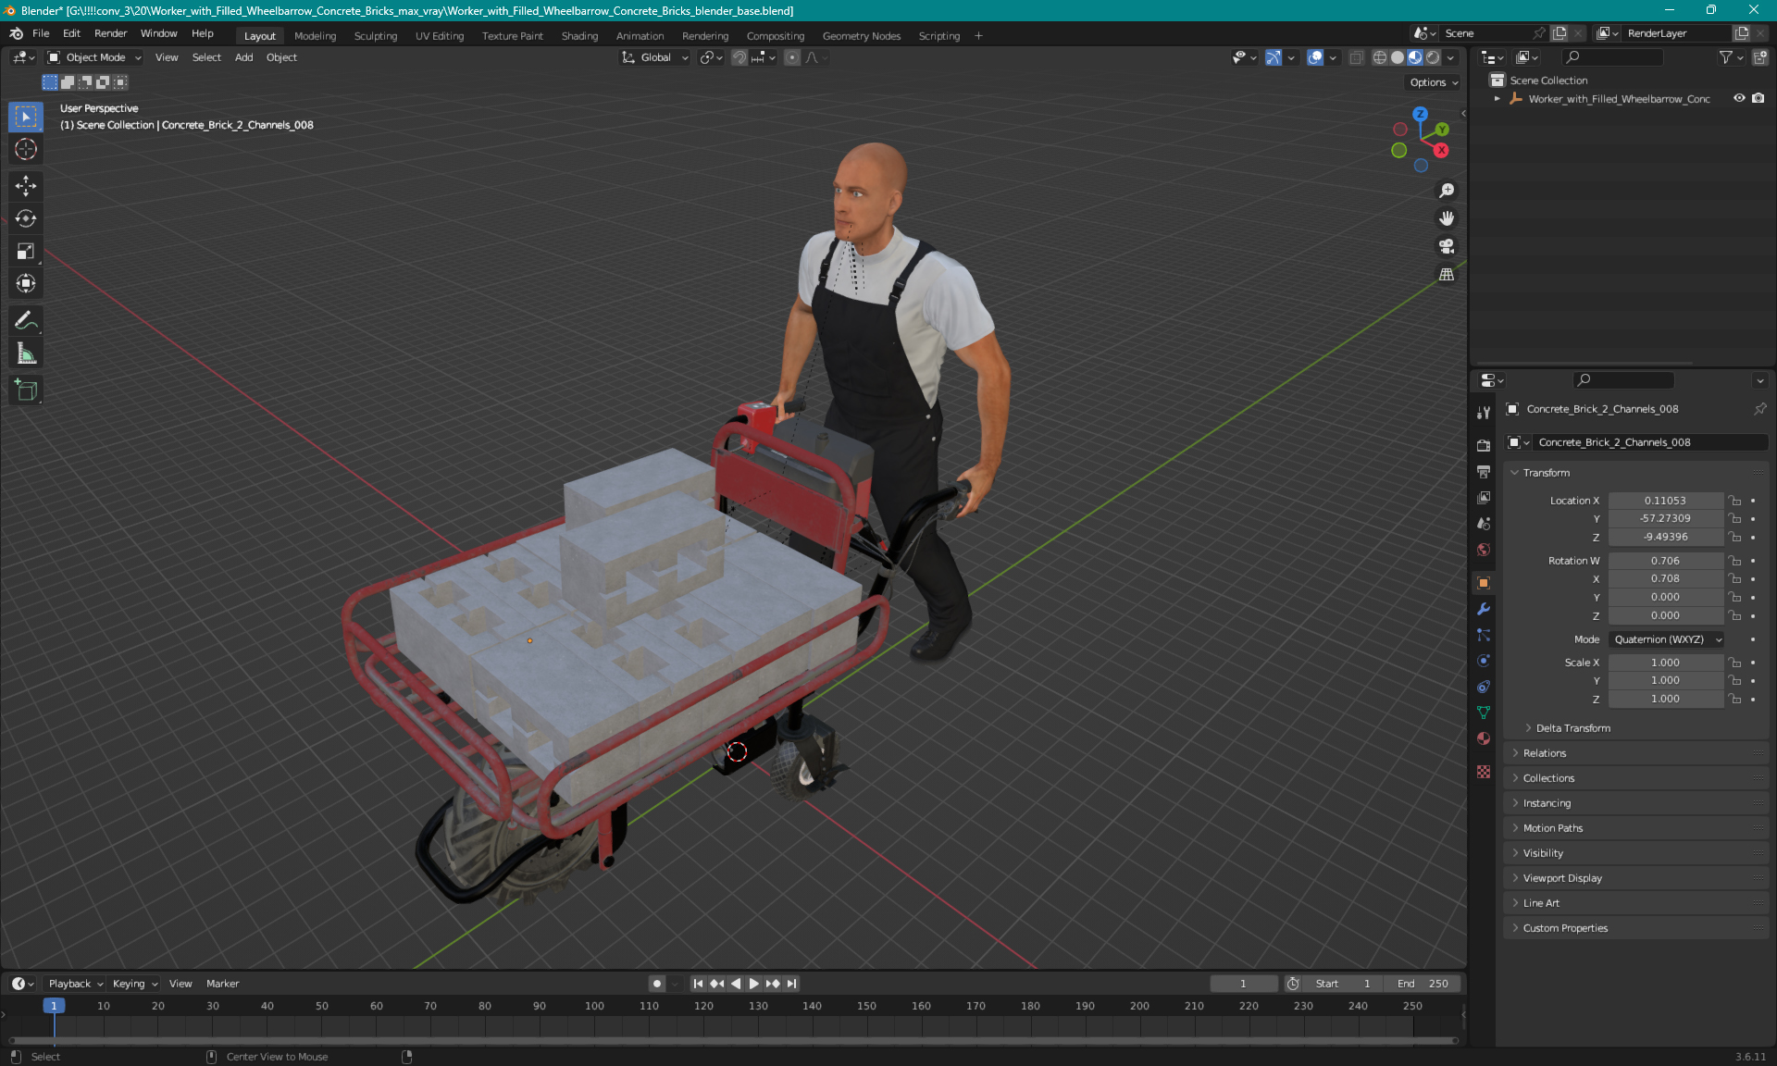Viewport: 1777px width, 1066px height.
Task: Expand Worker collection in outliner
Action: (x=1497, y=98)
